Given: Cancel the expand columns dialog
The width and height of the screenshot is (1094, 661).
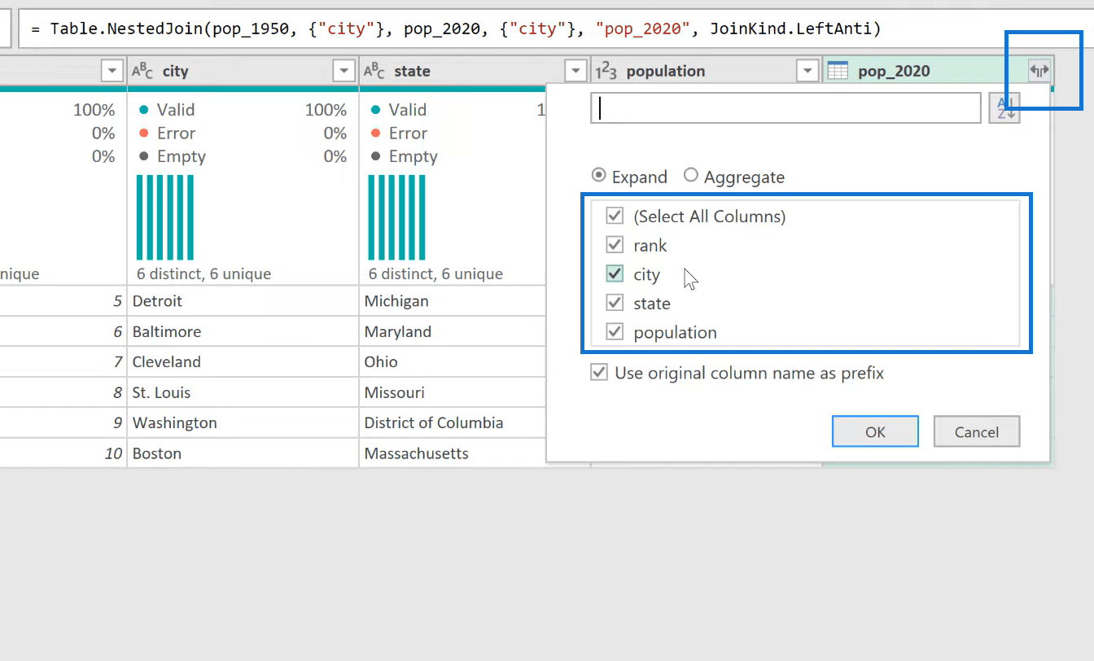Looking at the screenshot, I should click(977, 431).
